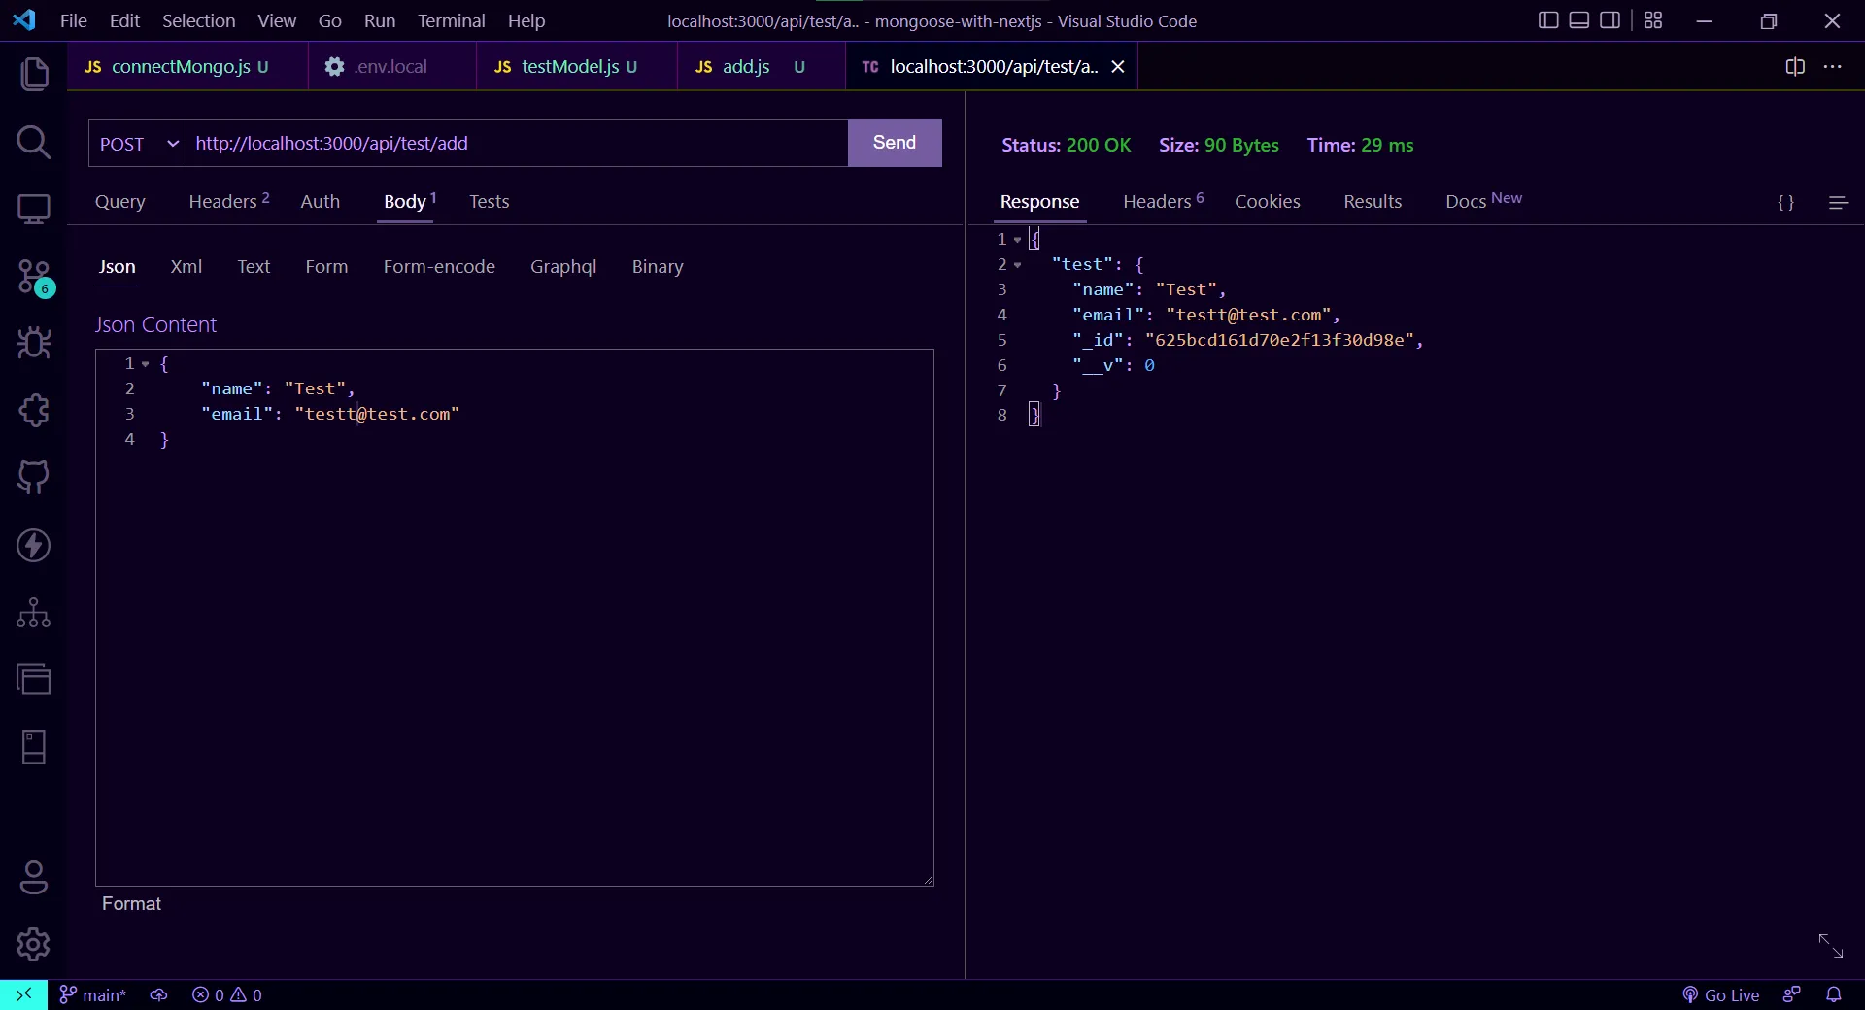Image resolution: width=1865 pixels, height=1010 pixels.
Task: Open the notifications bell in status bar
Action: tap(1834, 994)
